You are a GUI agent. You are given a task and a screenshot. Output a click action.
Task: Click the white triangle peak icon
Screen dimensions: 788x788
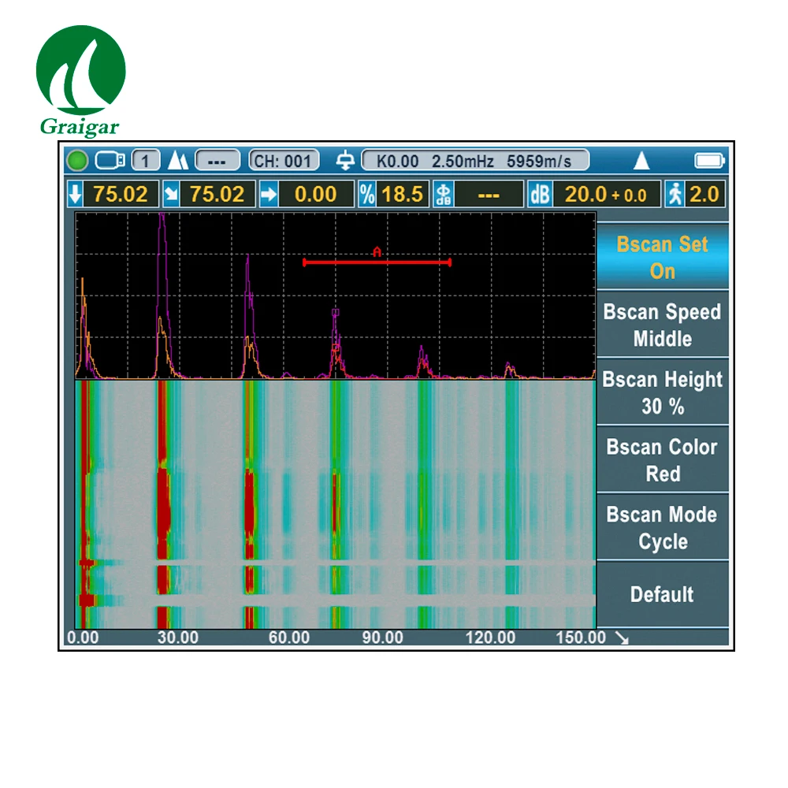point(641,161)
